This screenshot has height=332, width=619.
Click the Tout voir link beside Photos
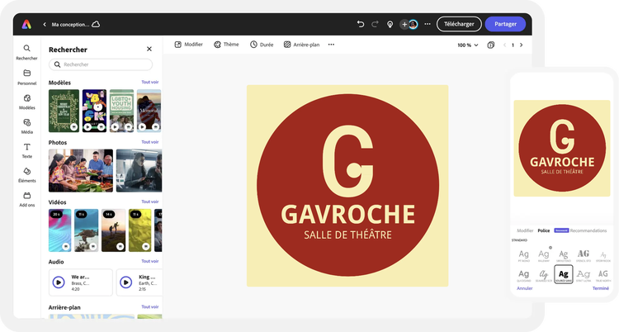[150, 142]
